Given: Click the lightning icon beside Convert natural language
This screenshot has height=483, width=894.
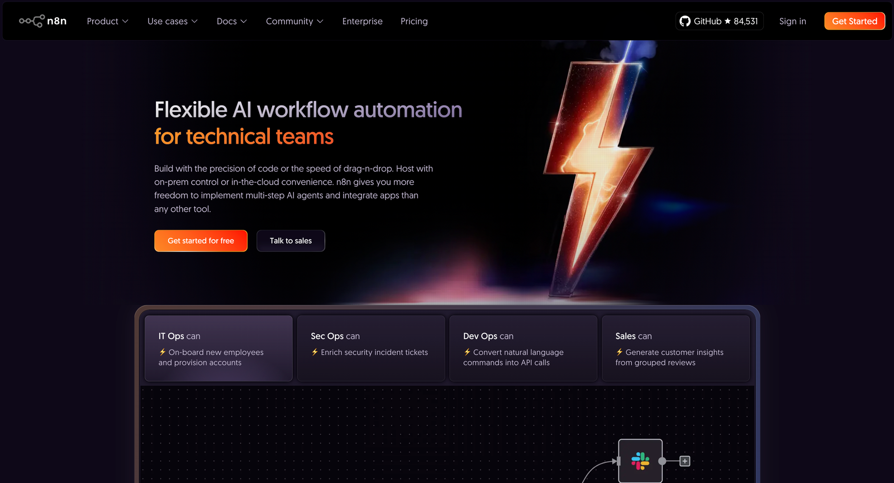Looking at the screenshot, I should coord(467,352).
